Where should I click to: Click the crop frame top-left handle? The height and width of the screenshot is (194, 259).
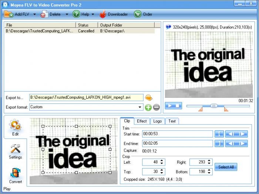pyautogui.click(x=43, y=126)
